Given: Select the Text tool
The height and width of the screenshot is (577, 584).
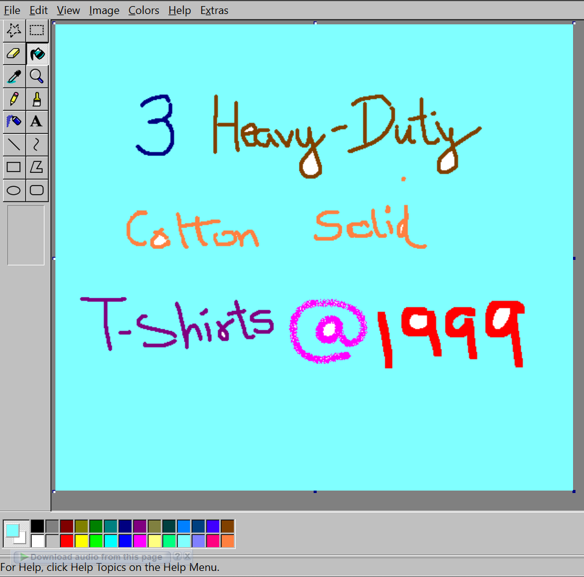Looking at the screenshot, I should 37,122.
